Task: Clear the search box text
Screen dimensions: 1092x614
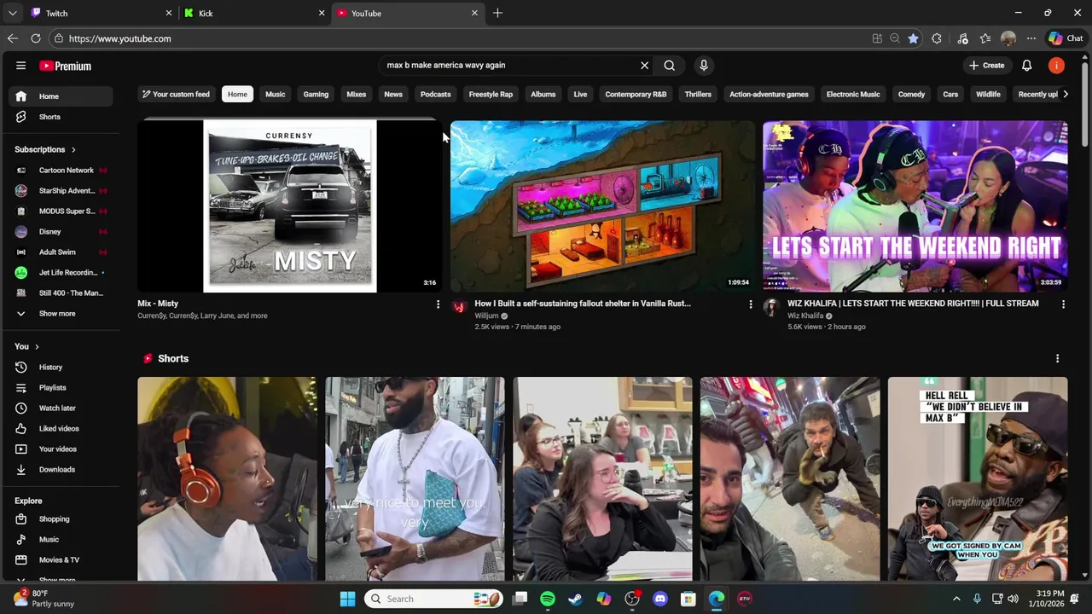Action: (644, 65)
